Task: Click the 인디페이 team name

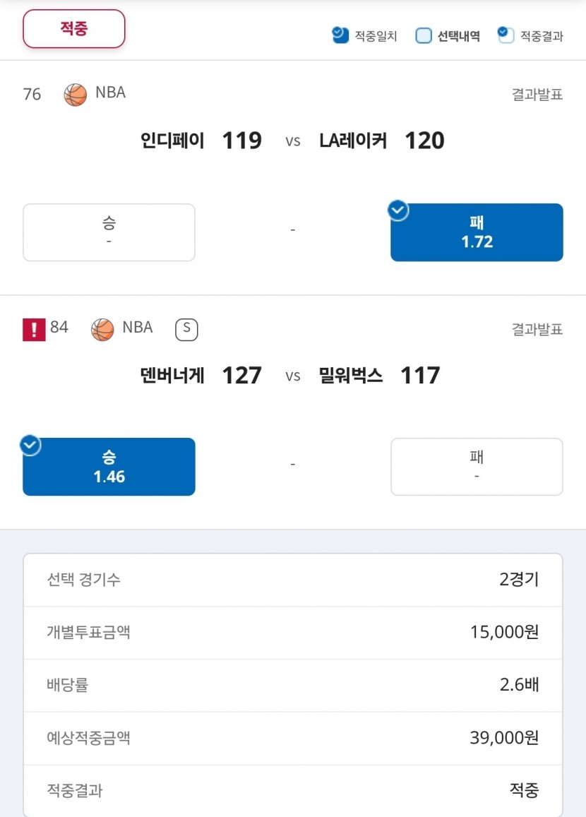Action: (172, 141)
